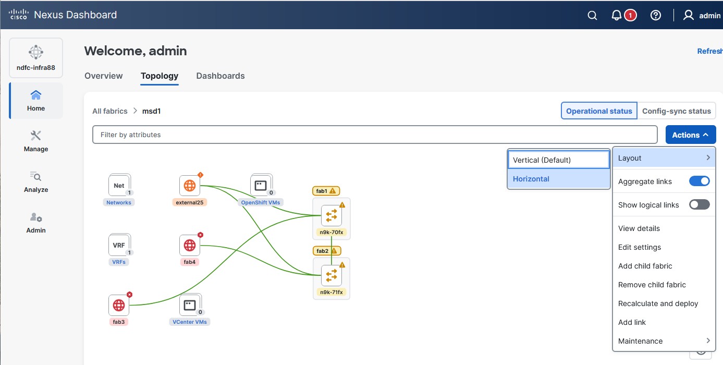Select the VRFs node icon
723x365 pixels.
click(x=119, y=245)
